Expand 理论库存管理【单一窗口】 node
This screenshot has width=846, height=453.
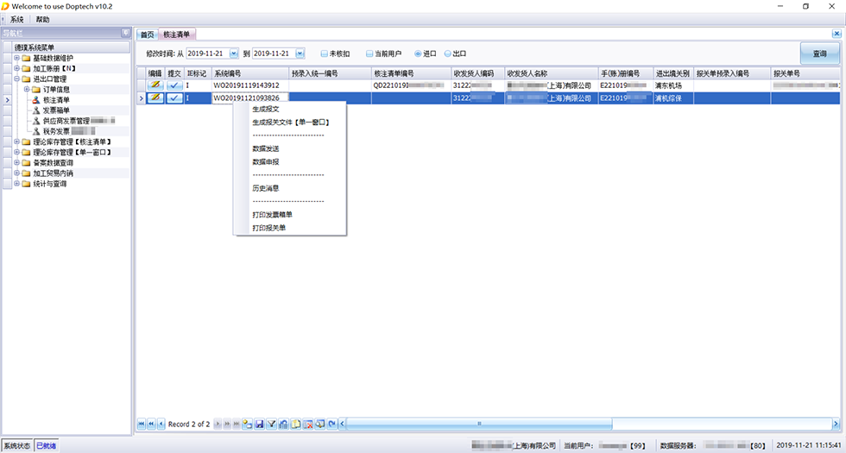(x=16, y=152)
